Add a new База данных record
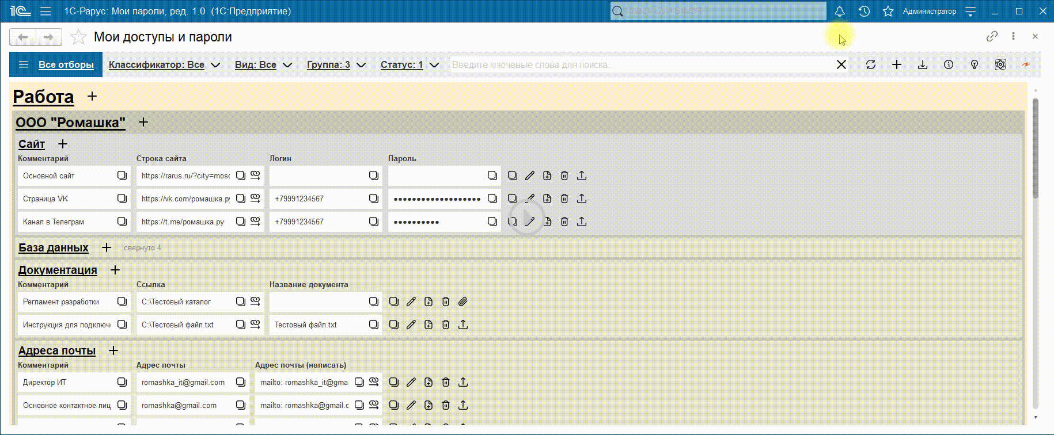The height and width of the screenshot is (435, 1054). click(107, 247)
